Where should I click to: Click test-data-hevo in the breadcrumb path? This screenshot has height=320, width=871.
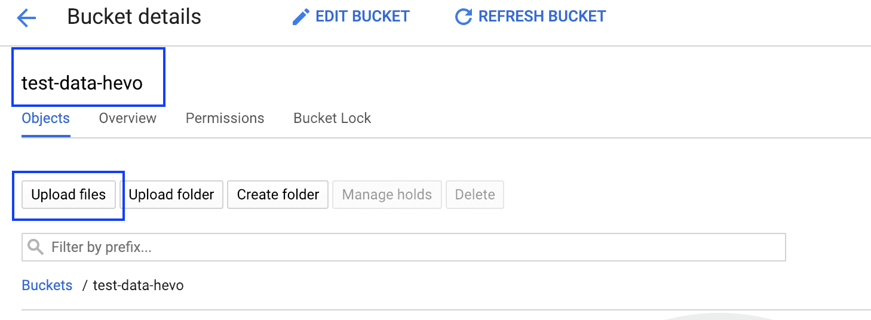tap(139, 285)
